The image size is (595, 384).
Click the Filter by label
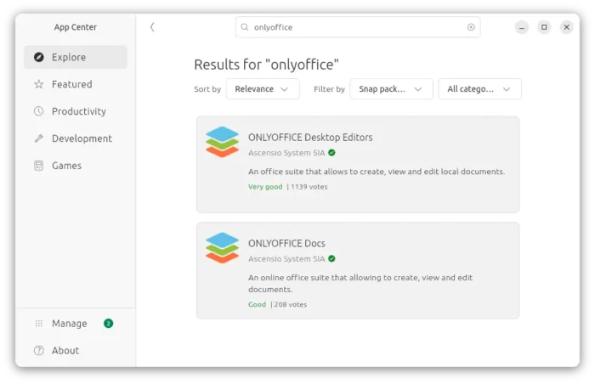click(x=329, y=89)
